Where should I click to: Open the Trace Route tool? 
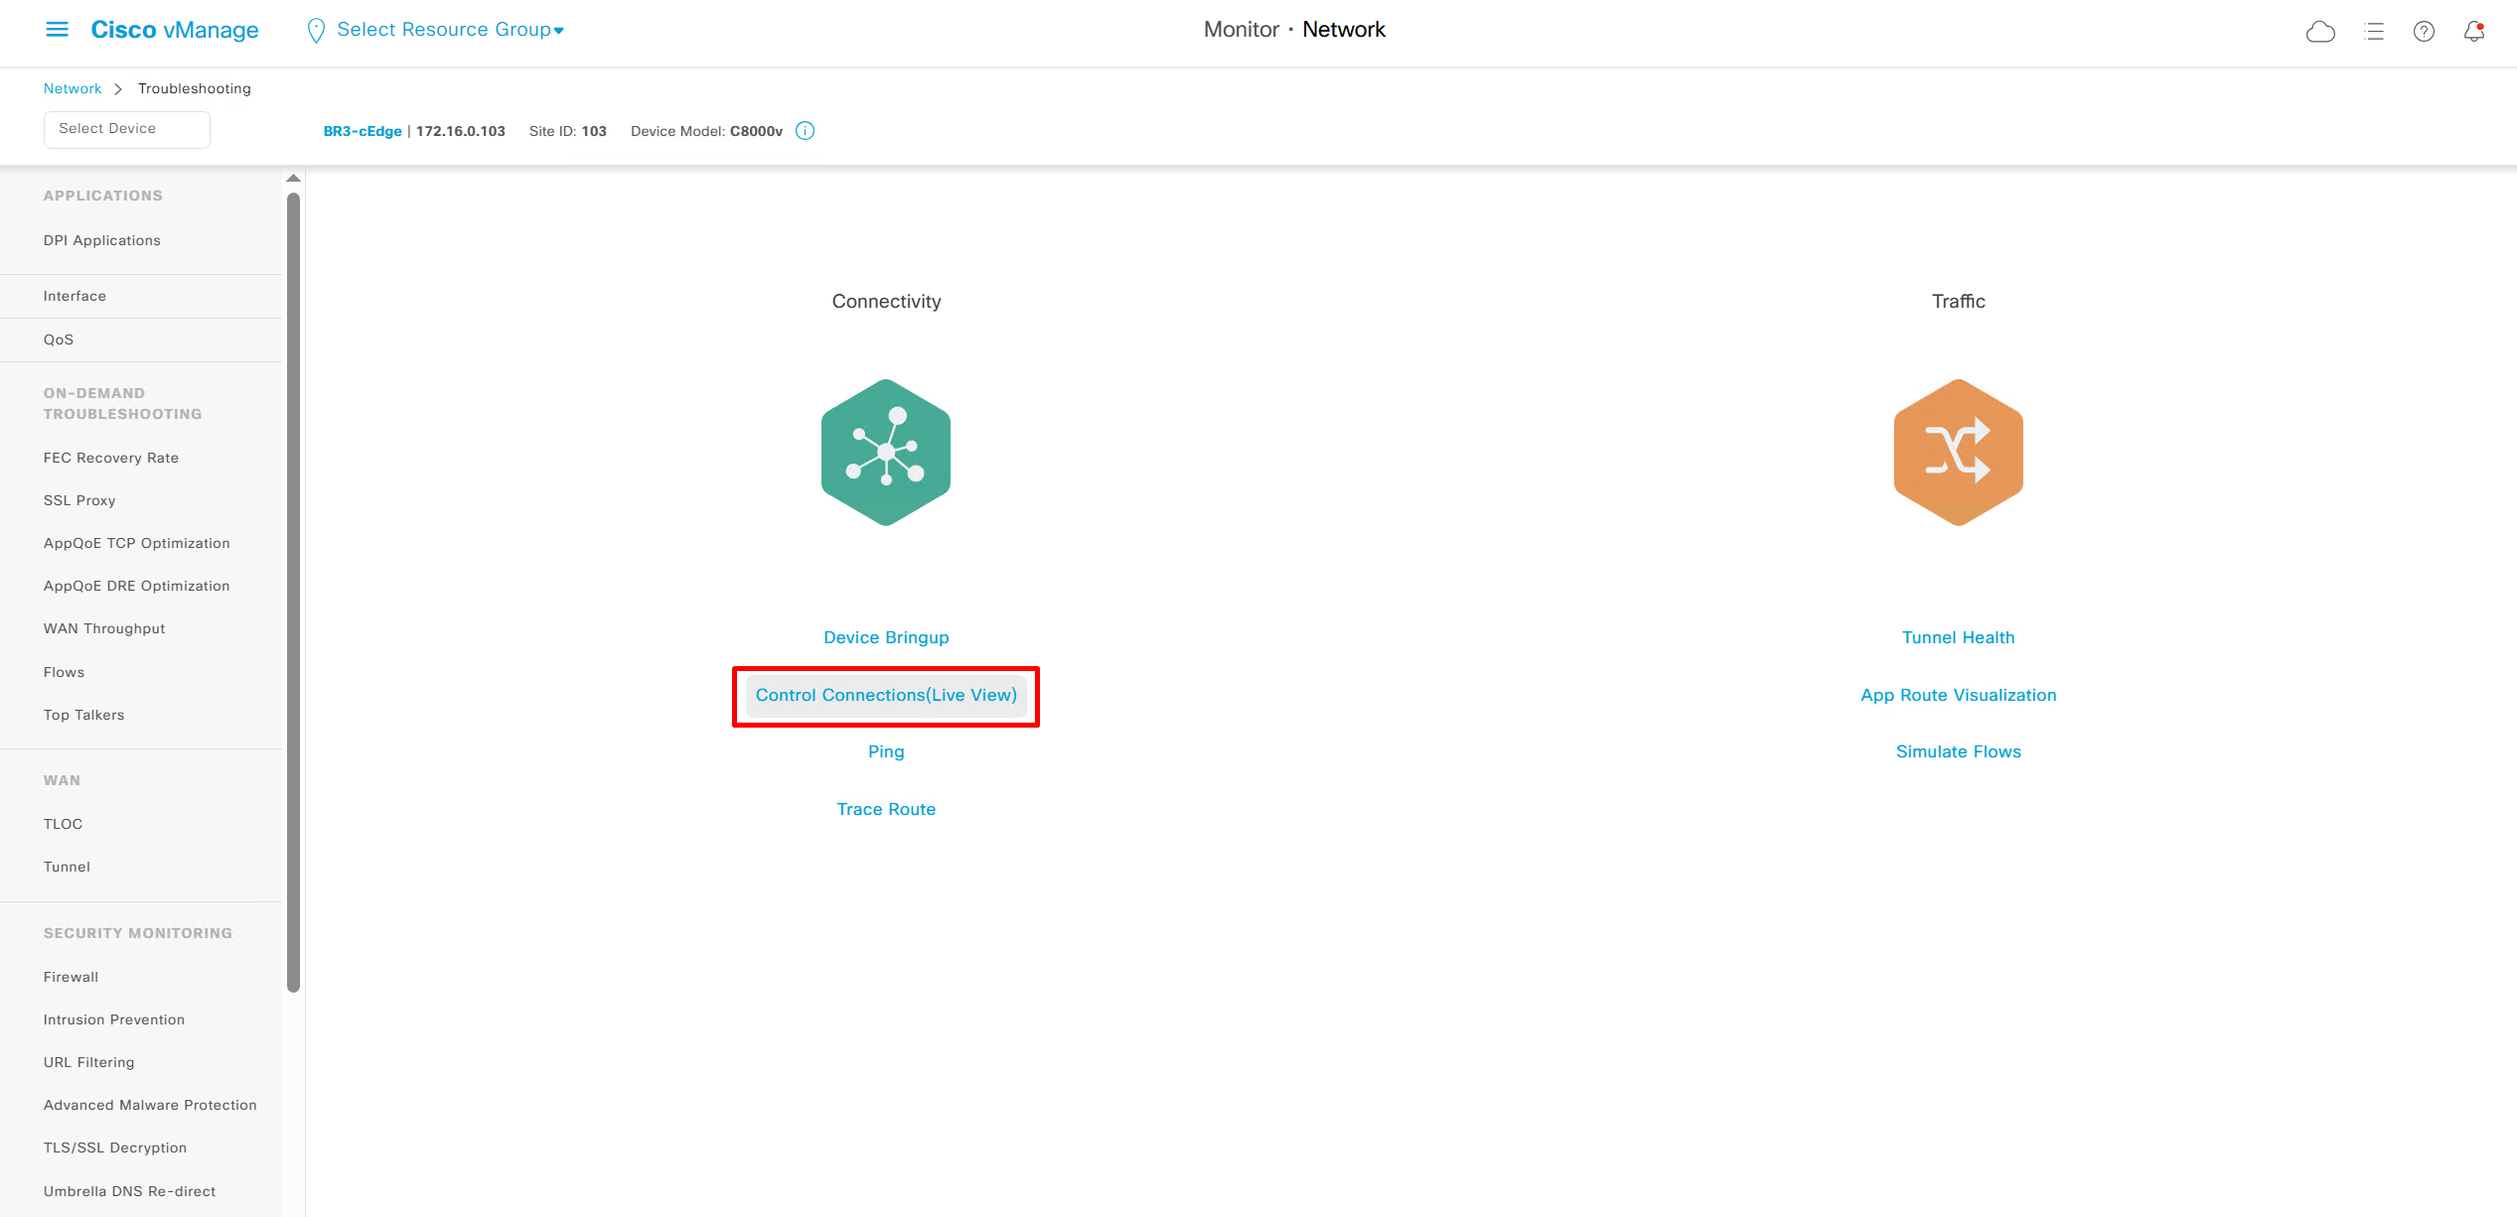pos(885,809)
